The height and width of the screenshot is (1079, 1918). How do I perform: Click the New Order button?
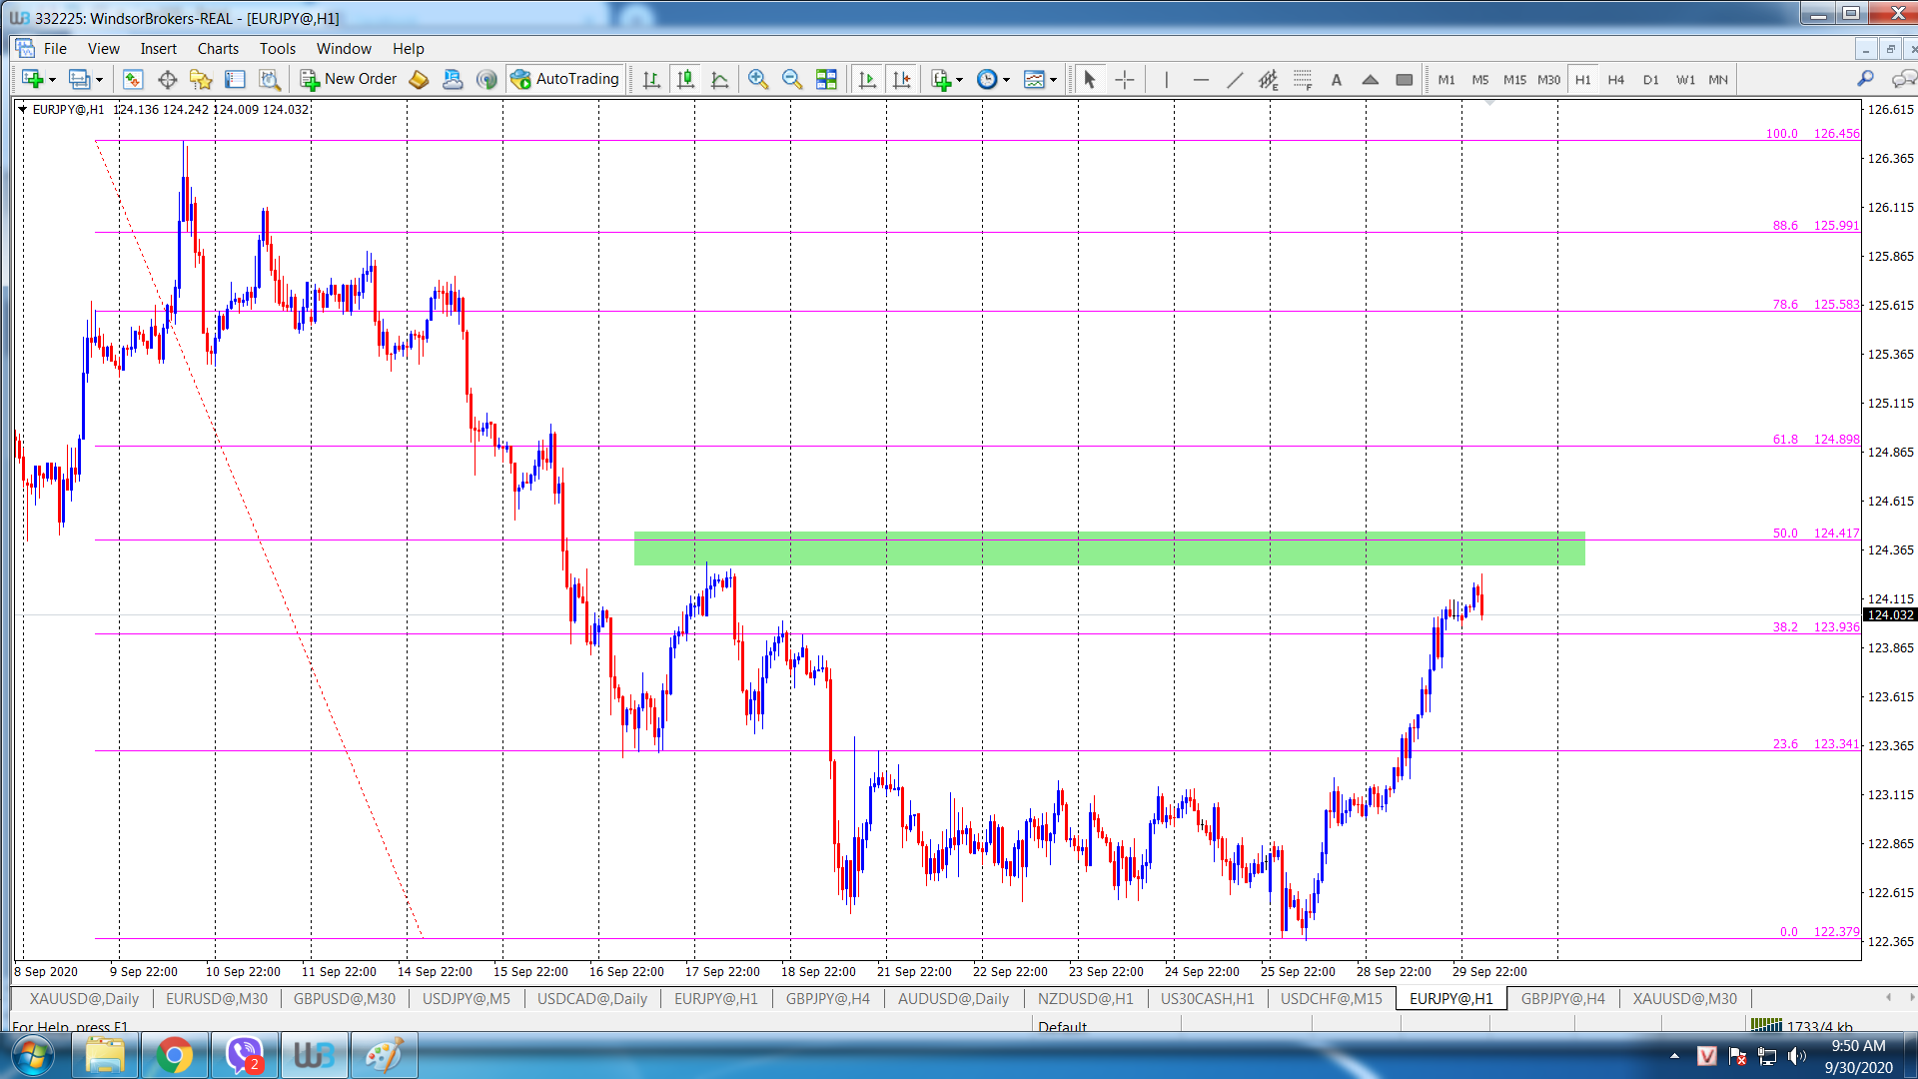click(x=349, y=79)
